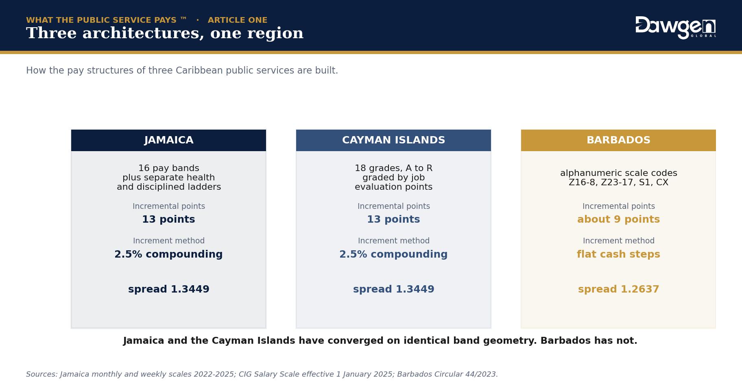The image size is (742, 386).
Task: Click Barbados 'about 9 points' value
Action: pyautogui.click(x=618, y=219)
